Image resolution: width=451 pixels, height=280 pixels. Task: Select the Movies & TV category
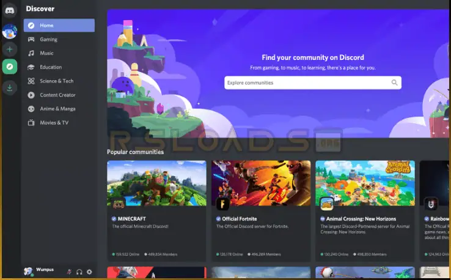pyautogui.click(x=59, y=123)
